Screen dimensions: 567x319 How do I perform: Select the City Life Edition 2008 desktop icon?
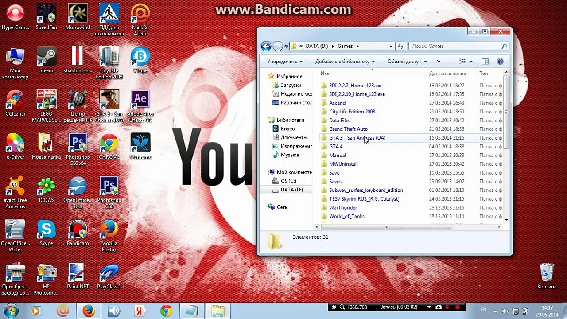[109, 63]
